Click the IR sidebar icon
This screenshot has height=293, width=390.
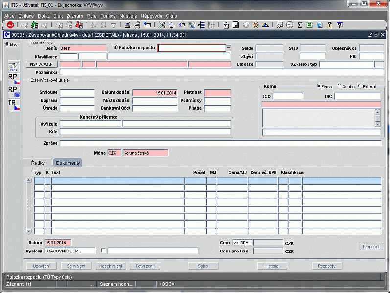[x=14, y=105]
